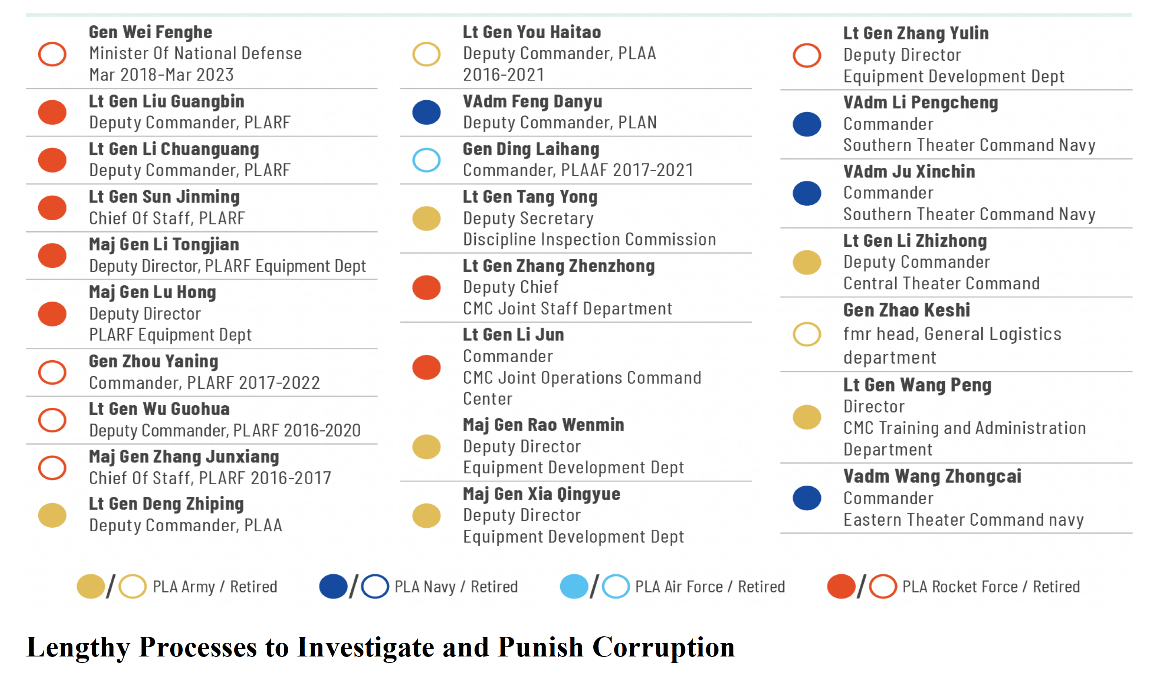Click the hollow red circle beside Gen Wei Fenghe
1152x677 pixels.
pyautogui.click(x=52, y=54)
